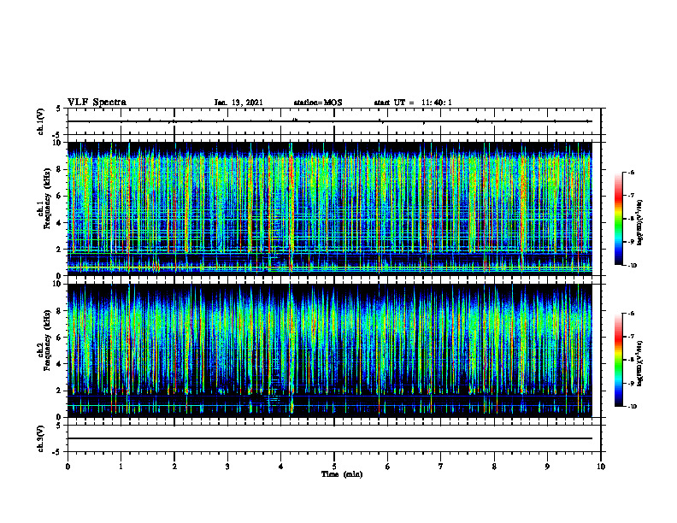Click time axis tick label "3"
Viewport: 677px width, 523px height.
click(227, 467)
